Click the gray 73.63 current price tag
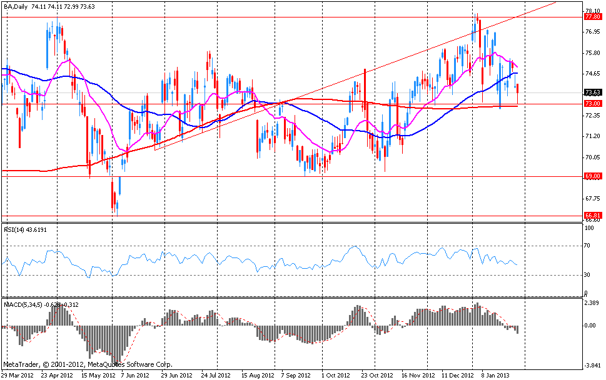This screenshot has width=606, height=380. tap(592, 93)
